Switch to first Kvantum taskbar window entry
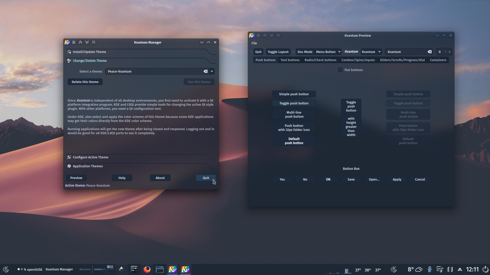The width and height of the screenshot is (490, 275). pos(173,269)
